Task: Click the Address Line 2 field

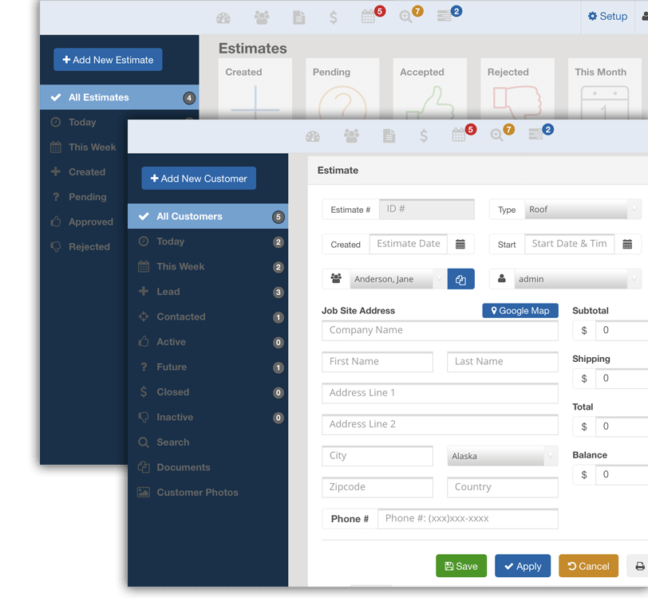Action: 441,425
